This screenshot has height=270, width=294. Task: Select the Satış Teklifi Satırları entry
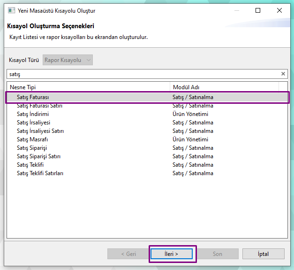pos(40,173)
